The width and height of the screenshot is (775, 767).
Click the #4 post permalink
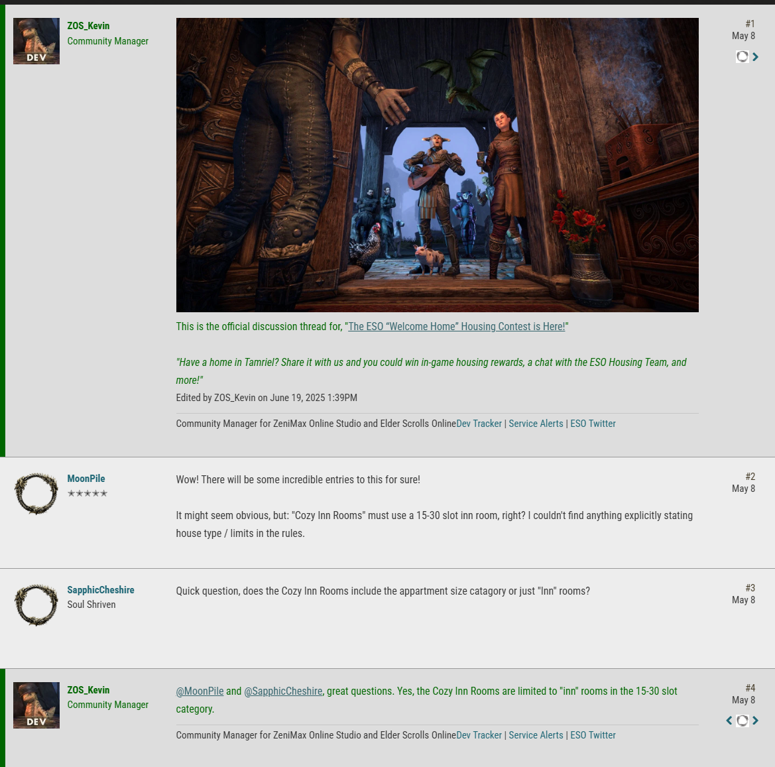(x=750, y=688)
